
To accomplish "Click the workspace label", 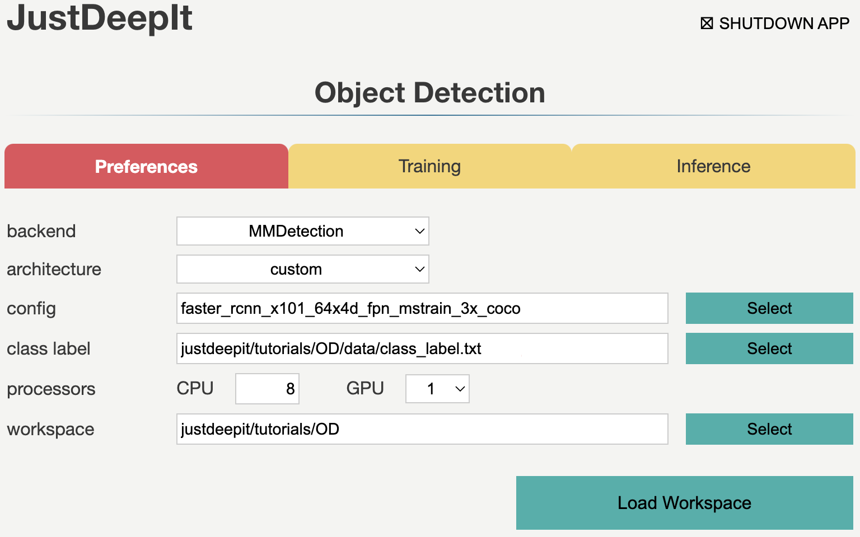I will 50,430.
